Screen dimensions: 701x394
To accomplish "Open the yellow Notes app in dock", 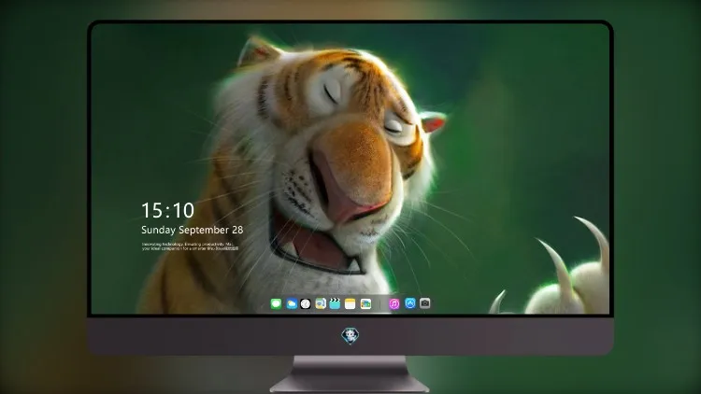I will 350,303.
